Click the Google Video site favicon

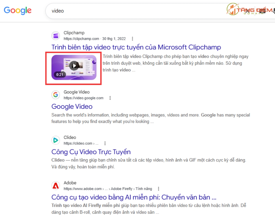tap(56, 95)
